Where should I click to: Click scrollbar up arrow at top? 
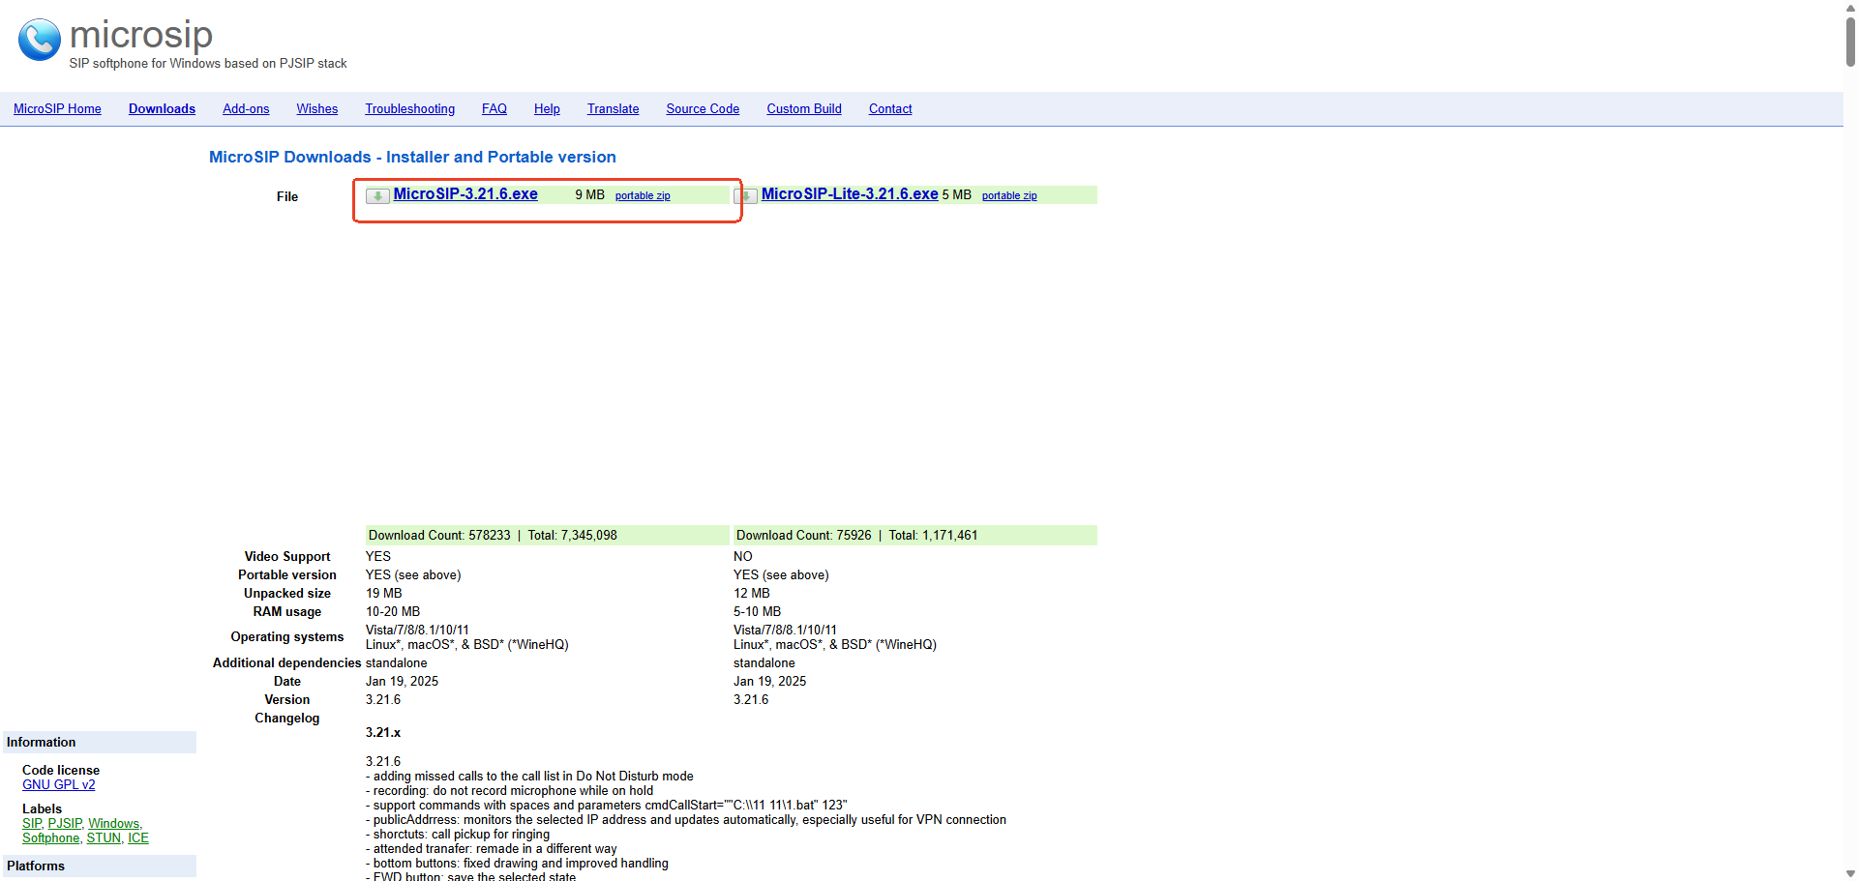click(1850, 7)
